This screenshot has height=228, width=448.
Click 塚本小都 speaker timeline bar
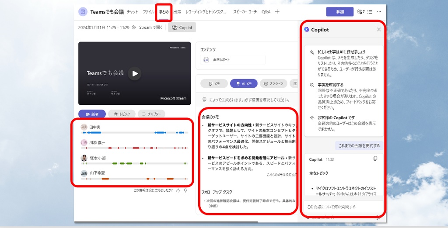pyautogui.click(x=135, y=163)
